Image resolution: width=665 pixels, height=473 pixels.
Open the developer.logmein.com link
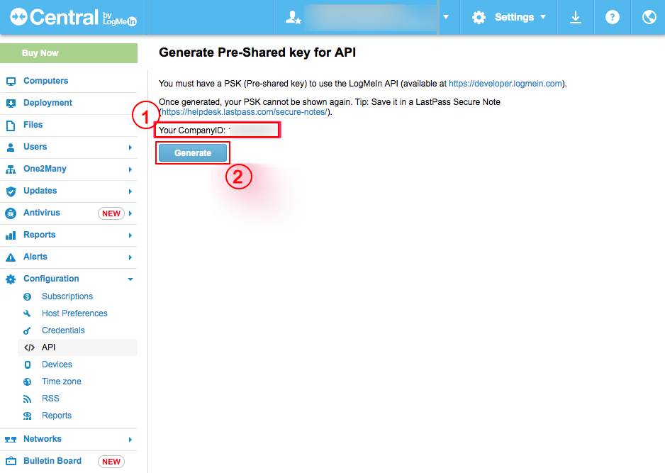505,84
